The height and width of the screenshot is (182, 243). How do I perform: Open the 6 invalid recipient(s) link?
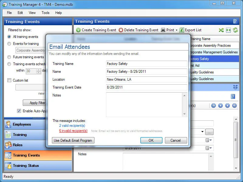pyautogui.click(x=73, y=131)
